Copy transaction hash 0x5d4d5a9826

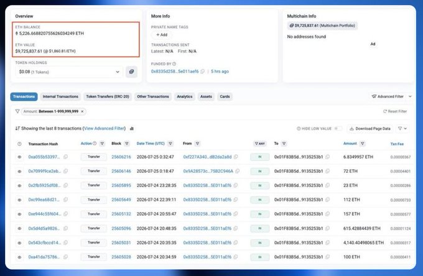coord(65,228)
